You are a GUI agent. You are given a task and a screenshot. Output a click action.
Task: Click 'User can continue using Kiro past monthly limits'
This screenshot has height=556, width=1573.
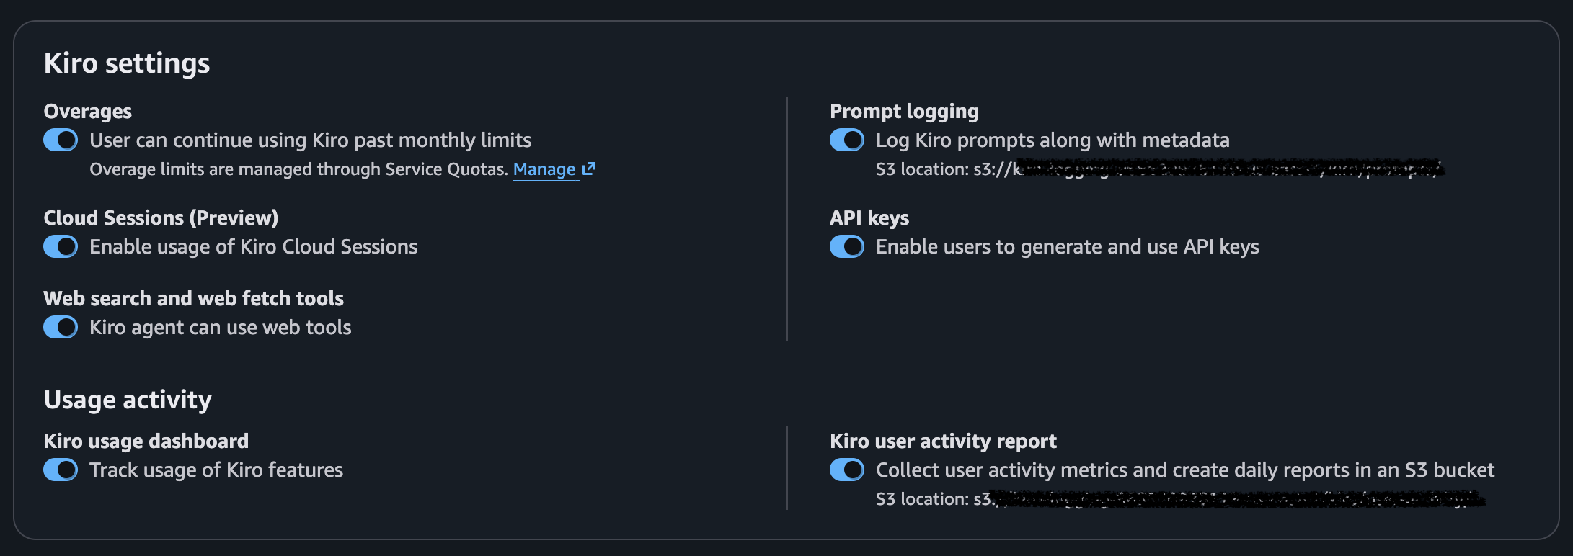[x=311, y=140]
